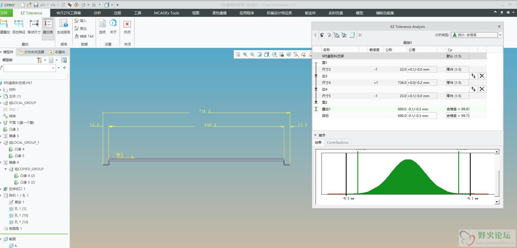517x248 pixels.
Task: Edit tolerance field for 尺寸2
Action: (422, 70)
